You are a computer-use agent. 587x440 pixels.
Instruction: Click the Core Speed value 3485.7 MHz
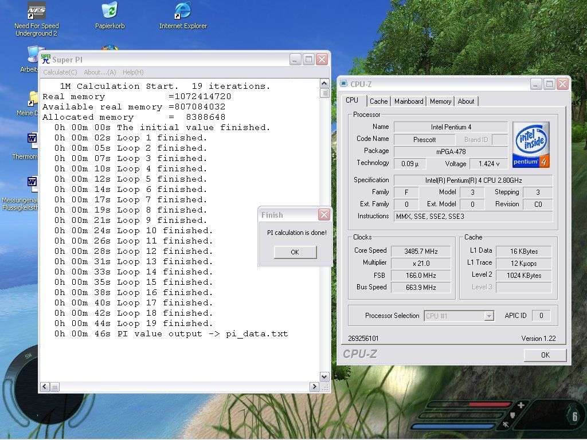point(421,252)
